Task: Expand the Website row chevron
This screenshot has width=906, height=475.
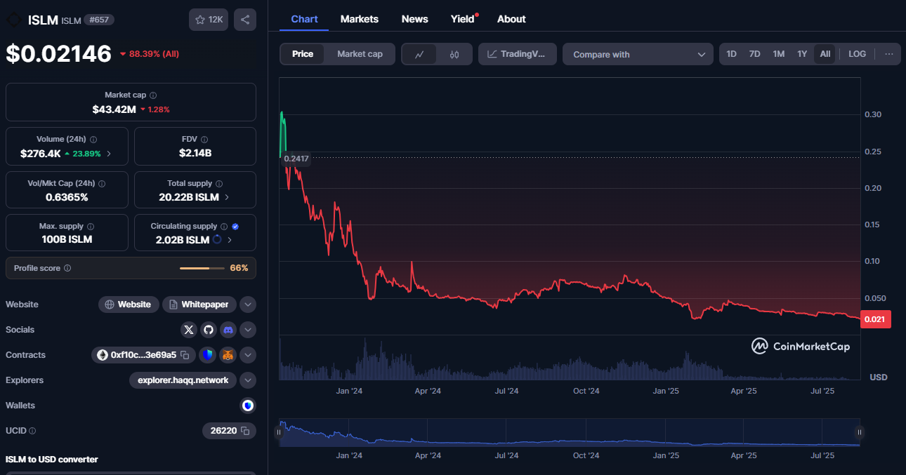Action: (x=248, y=305)
